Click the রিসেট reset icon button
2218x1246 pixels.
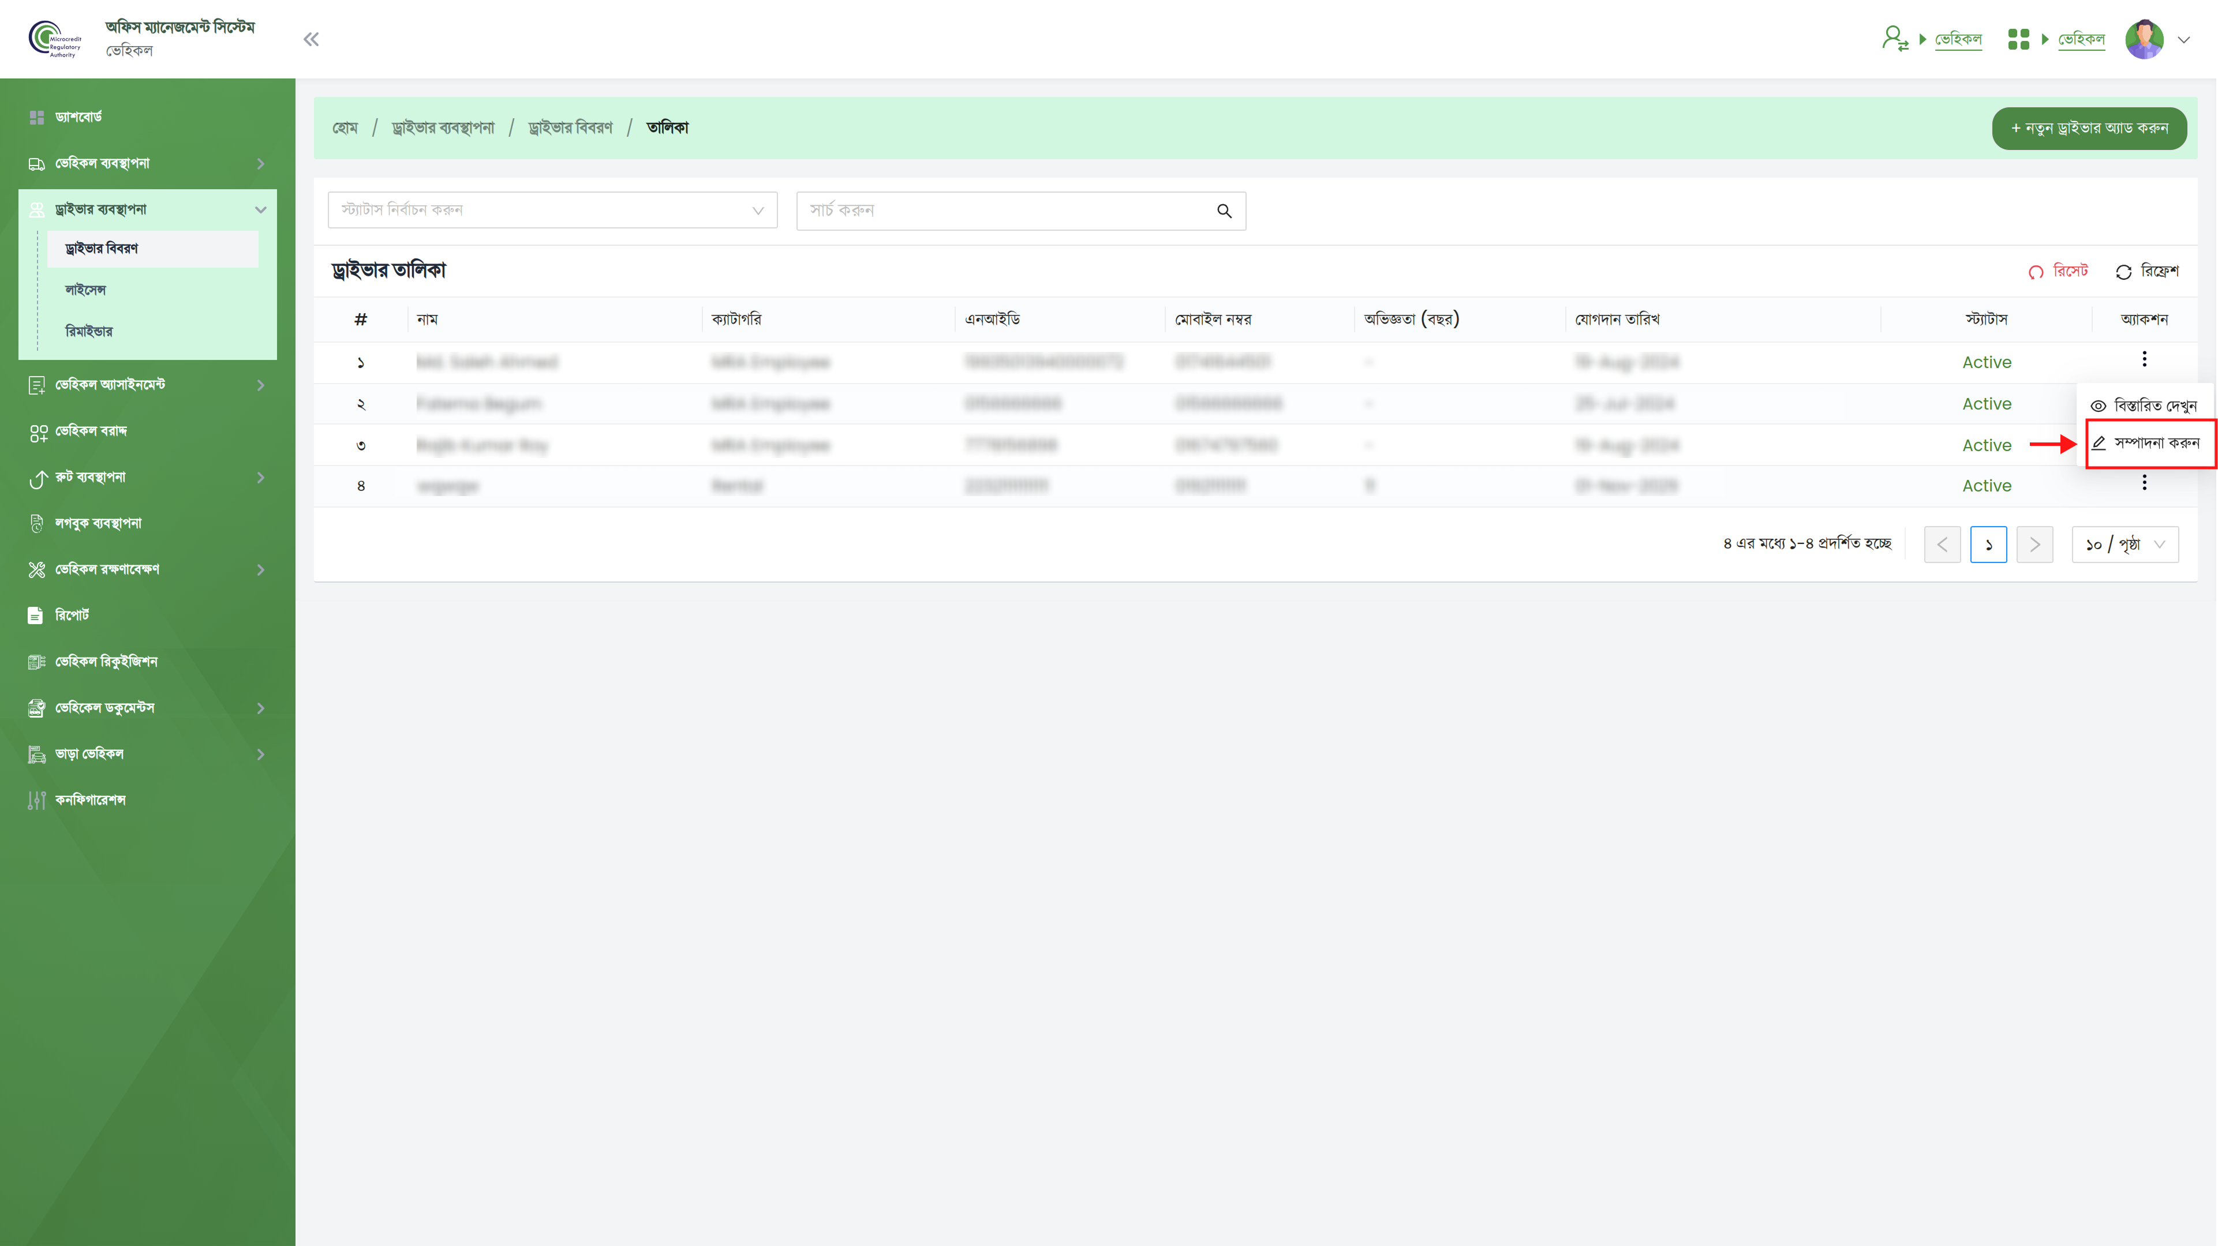tap(2036, 272)
